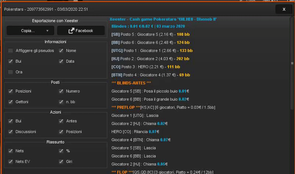Uncheck the Antes checkbox
Image resolution: width=295 pixels, height=174 pixels.
click(x=61, y=121)
